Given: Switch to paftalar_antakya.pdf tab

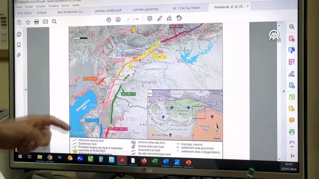Looking at the screenshot, I should [x=107, y=9].
